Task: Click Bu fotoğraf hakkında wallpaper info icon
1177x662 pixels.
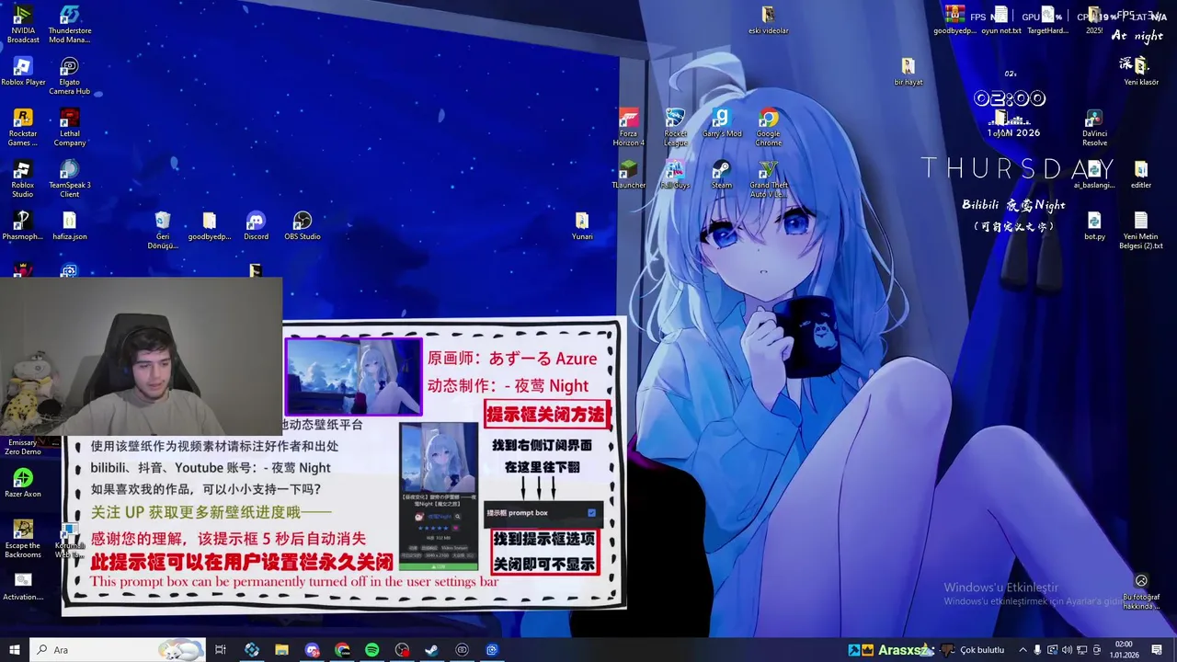Action: point(1141,592)
